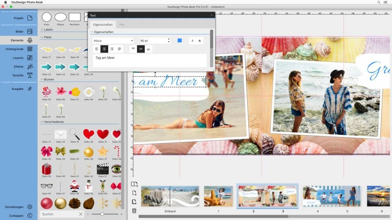The image size is (392, 220).
Task: Select Effekte in the left sidebar
Action: click(x=19, y=66)
